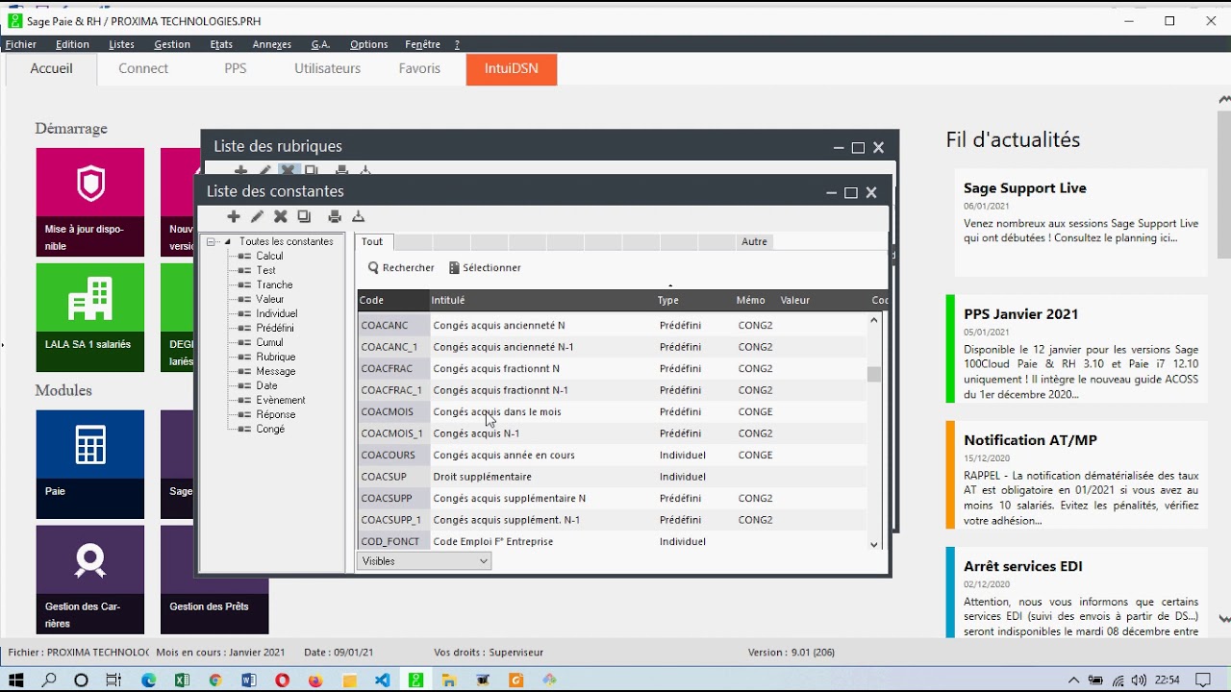1231x692 pixels.
Task: Open the Connect tab
Action: [143, 69]
